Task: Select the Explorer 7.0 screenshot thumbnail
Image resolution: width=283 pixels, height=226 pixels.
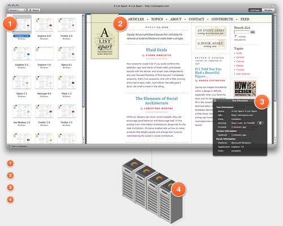Action: click(x=22, y=25)
